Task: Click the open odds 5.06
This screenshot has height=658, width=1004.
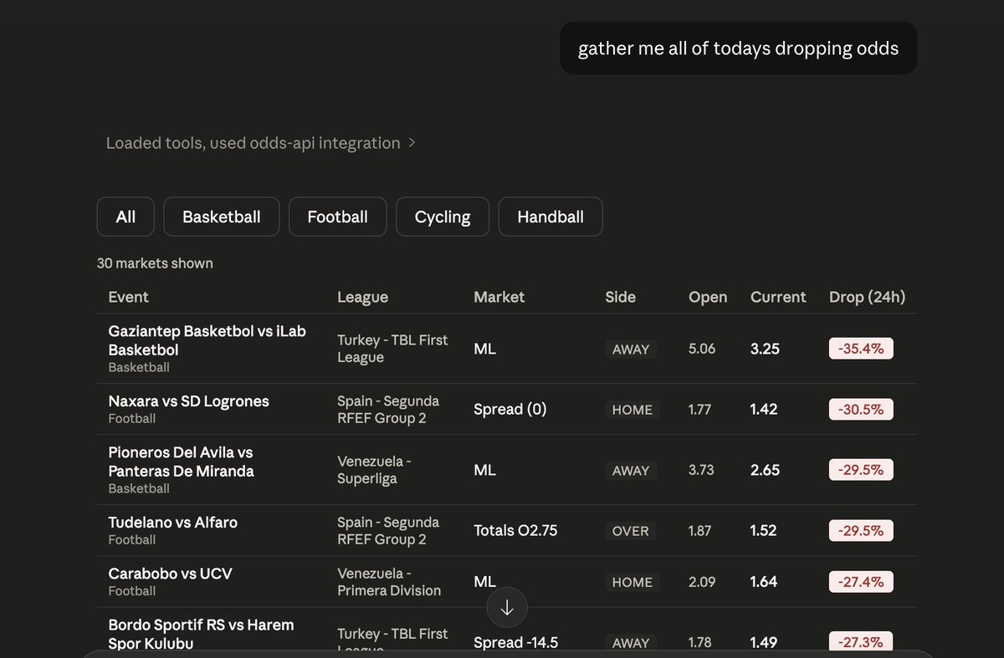Action: pos(702,349)
